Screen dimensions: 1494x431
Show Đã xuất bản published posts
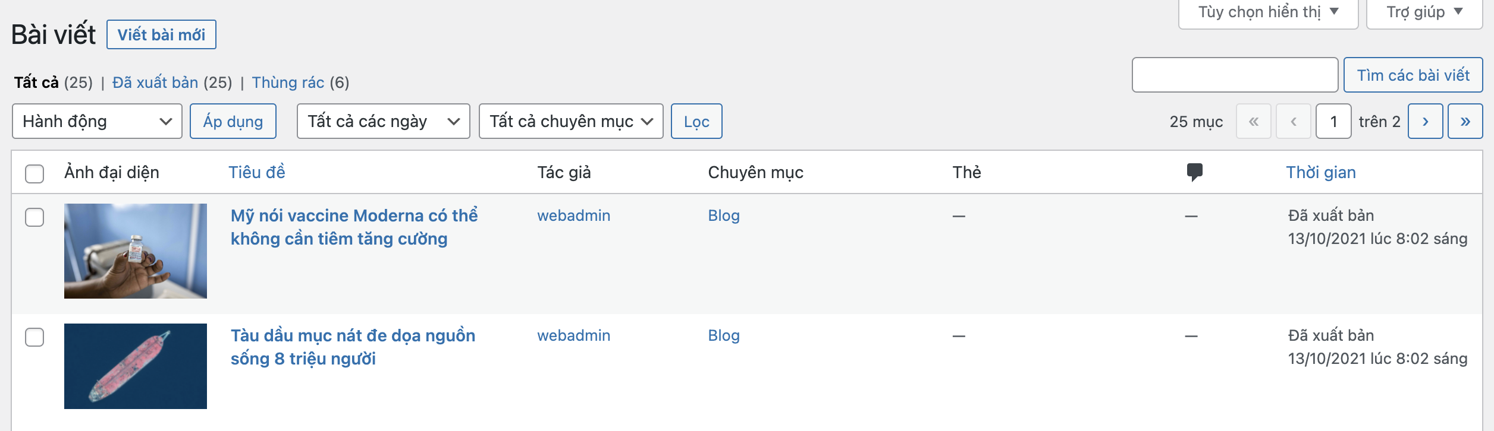[155, 83]
